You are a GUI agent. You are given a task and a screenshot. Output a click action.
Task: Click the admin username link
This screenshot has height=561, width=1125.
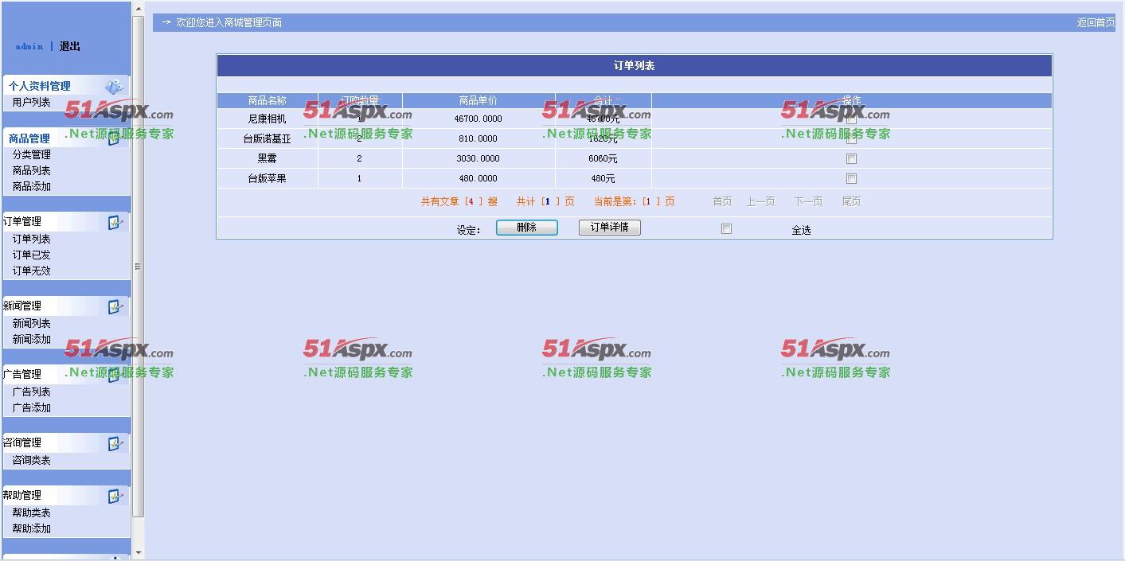click(29, 46)
